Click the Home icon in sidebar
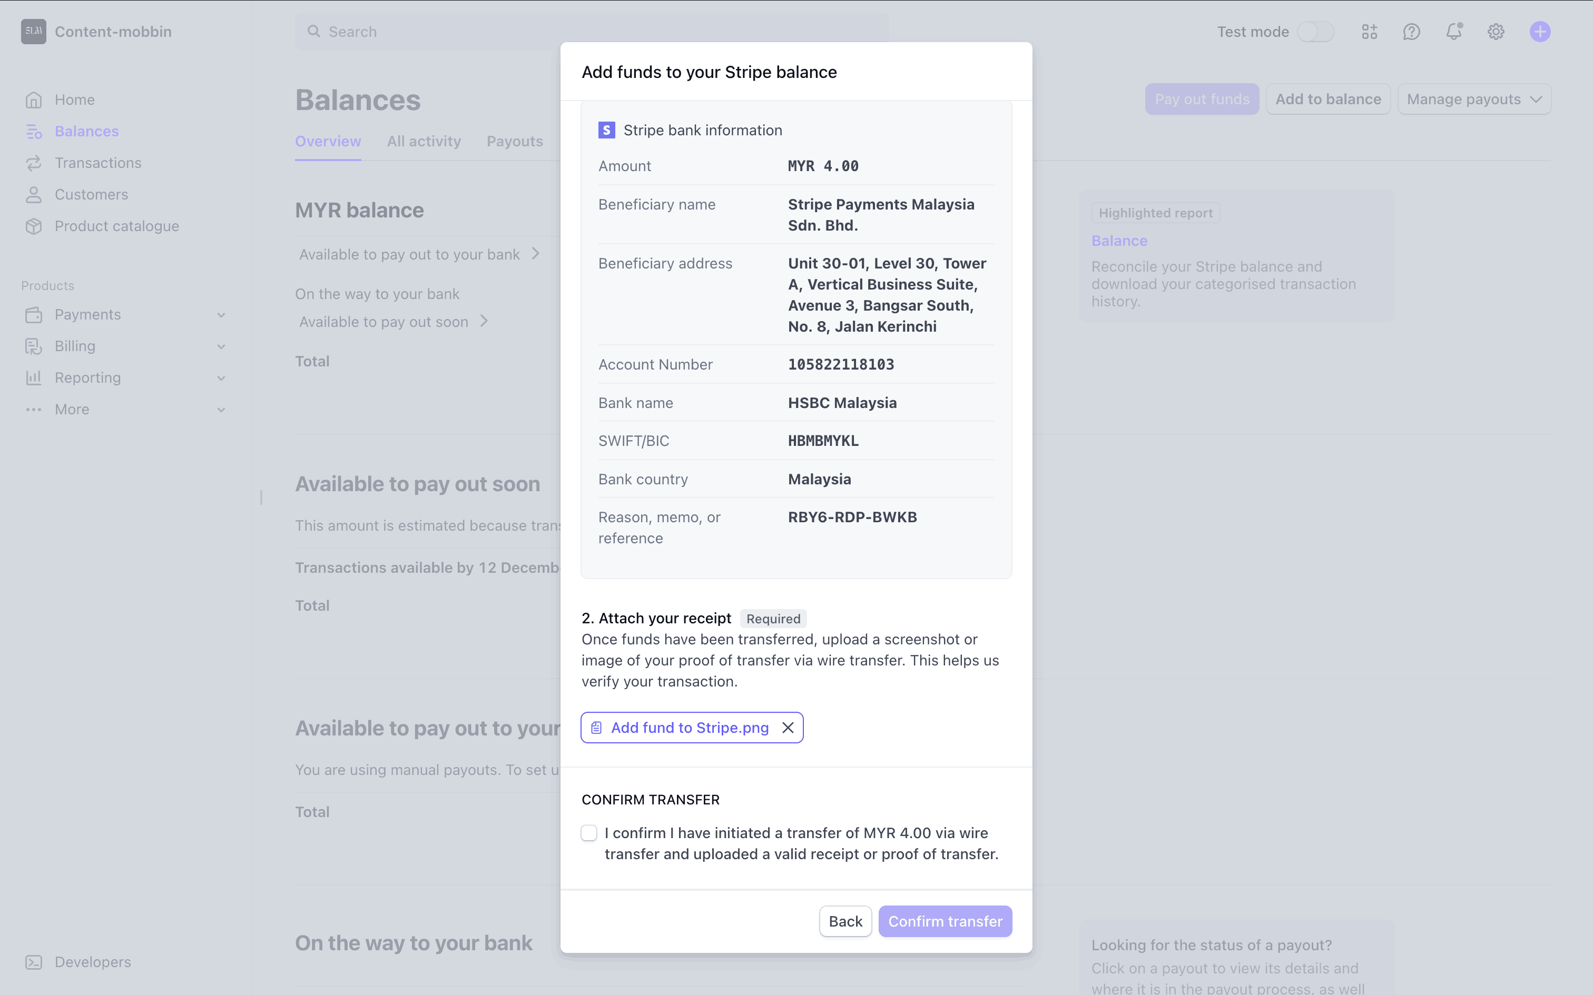1593x995 pixels. pos(34,100)
